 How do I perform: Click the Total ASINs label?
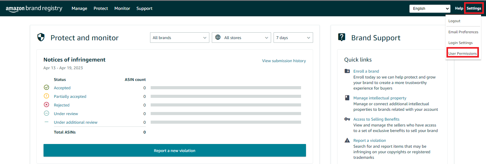pyautogui.click(x=65, y=132)
